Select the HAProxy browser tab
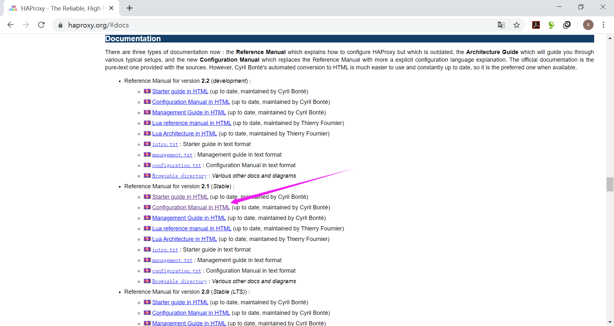The width and height of the screenshot is (614, 326). 61,8
